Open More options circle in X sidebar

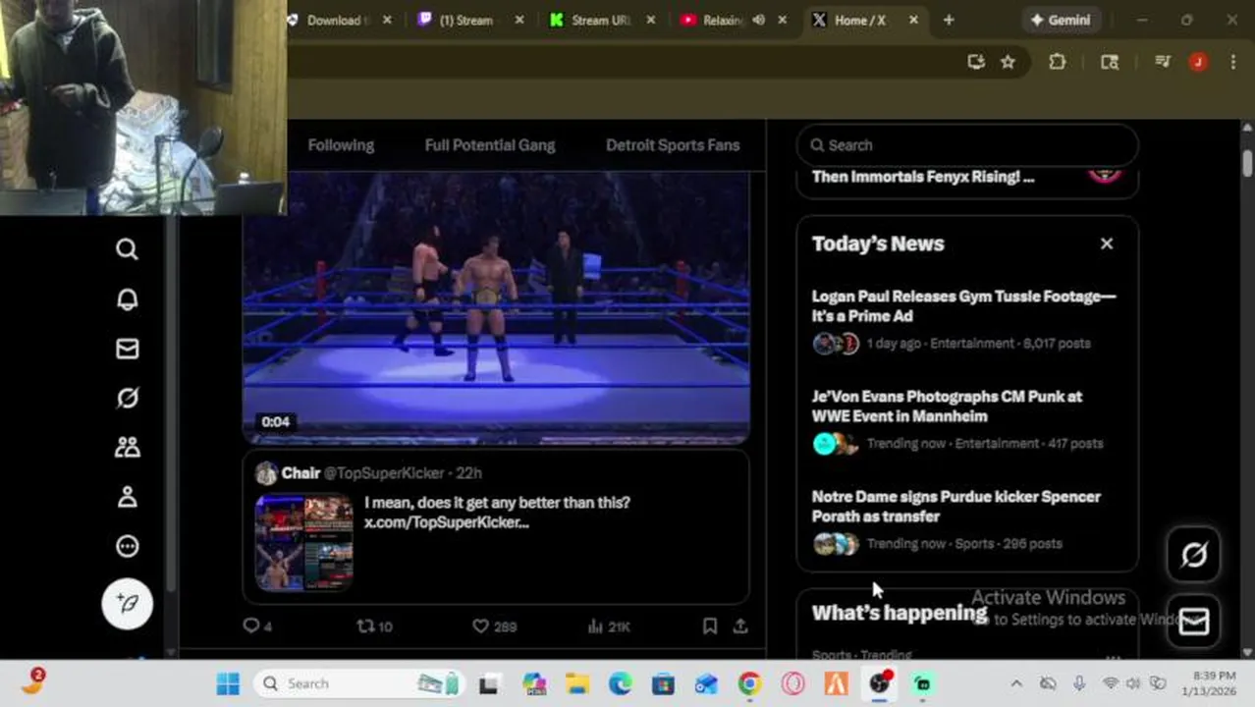(127, 546)
